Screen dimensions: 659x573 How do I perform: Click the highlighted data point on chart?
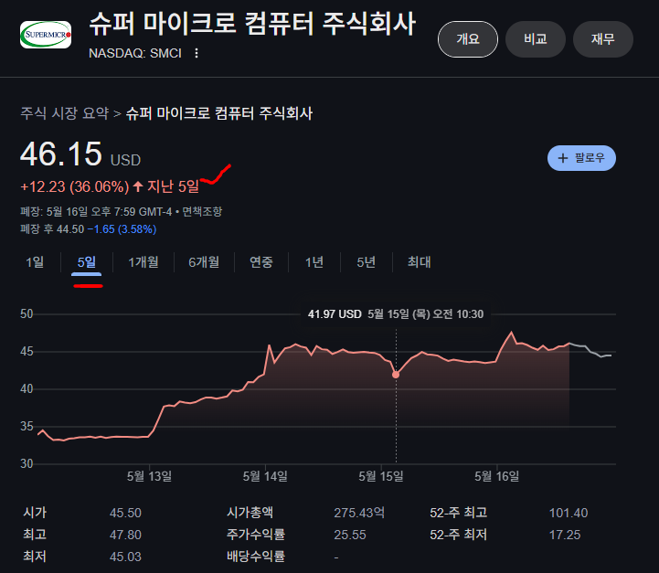[396, 375]
